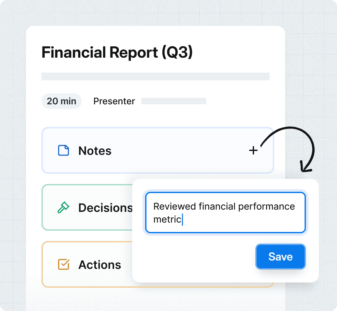Place cursor after "metric" in the note
The height and width of the screenshot is (311, 337).
(x=182, y=219)
